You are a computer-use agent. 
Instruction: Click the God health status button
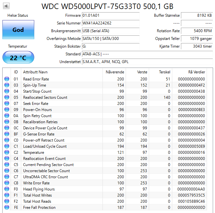pos(18,30)
